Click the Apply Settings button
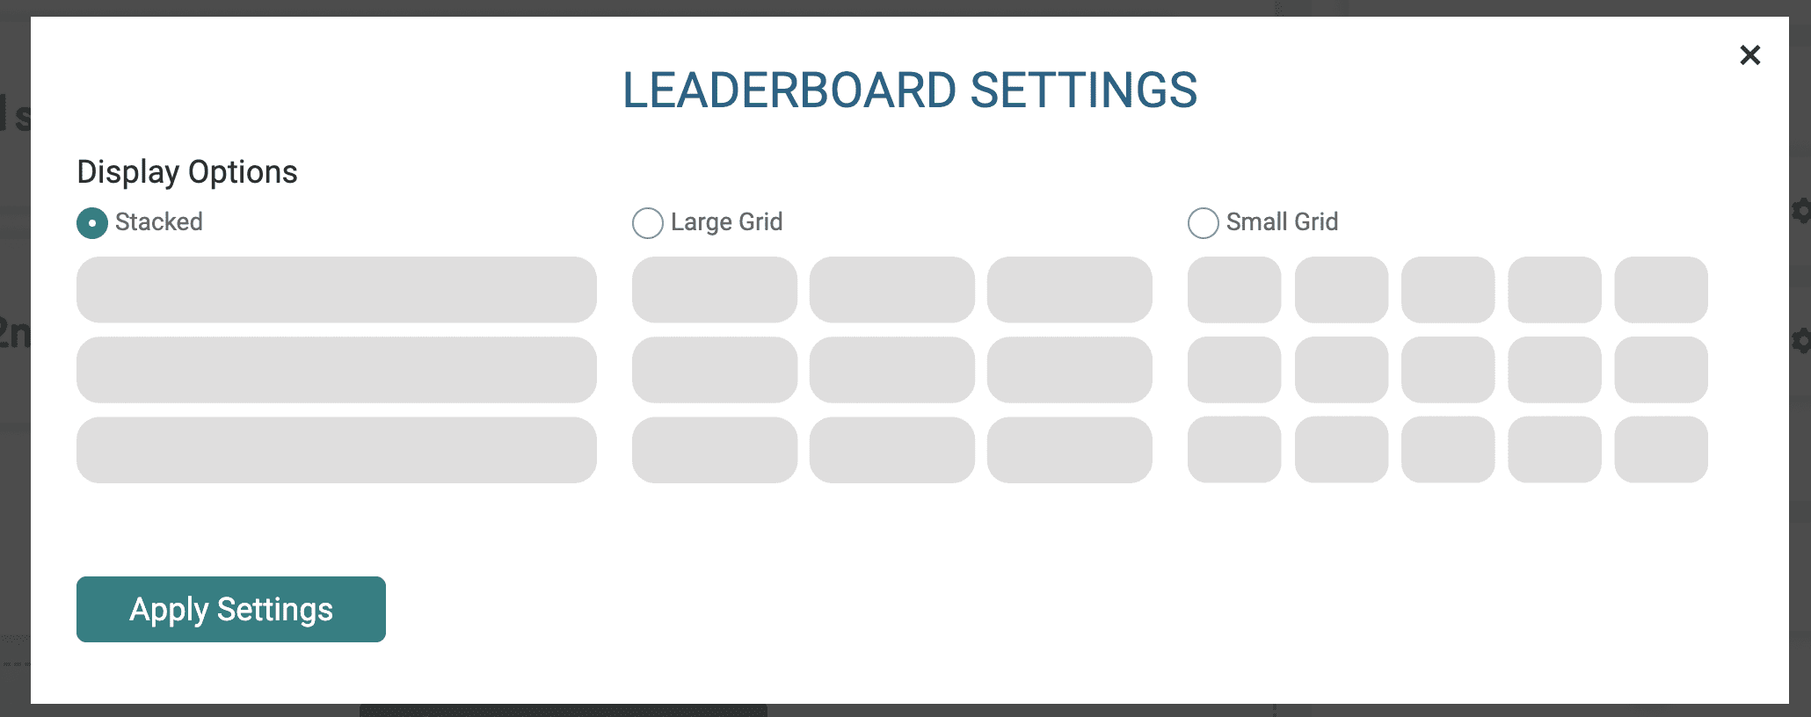Screen dimensions: 1811x717 (x=230, y=608)
